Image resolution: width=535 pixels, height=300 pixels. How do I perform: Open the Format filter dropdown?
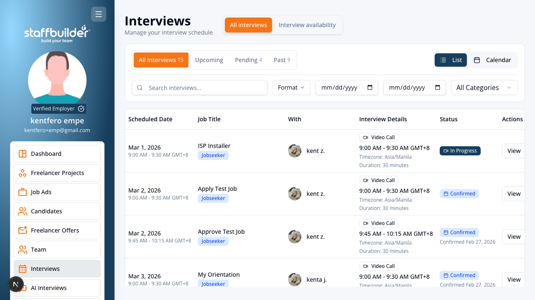[x=291, y=87]
